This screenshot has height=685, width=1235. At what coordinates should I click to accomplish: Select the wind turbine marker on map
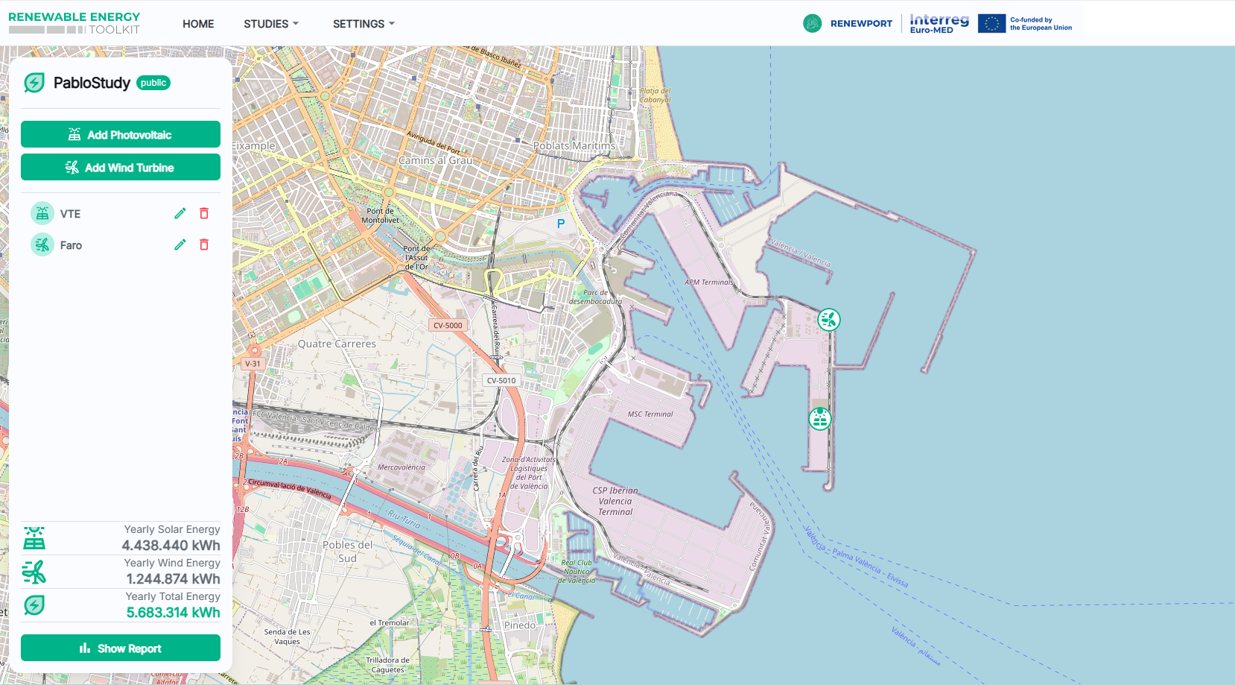tap(829, 320)
